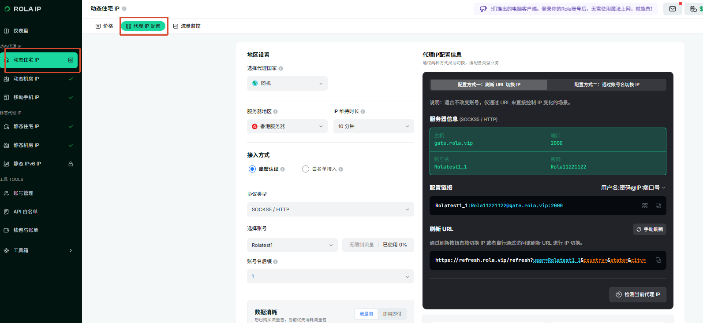The image size is (703, 323).
Task: Open the mail inbox icon
Action: pos(673,9)
